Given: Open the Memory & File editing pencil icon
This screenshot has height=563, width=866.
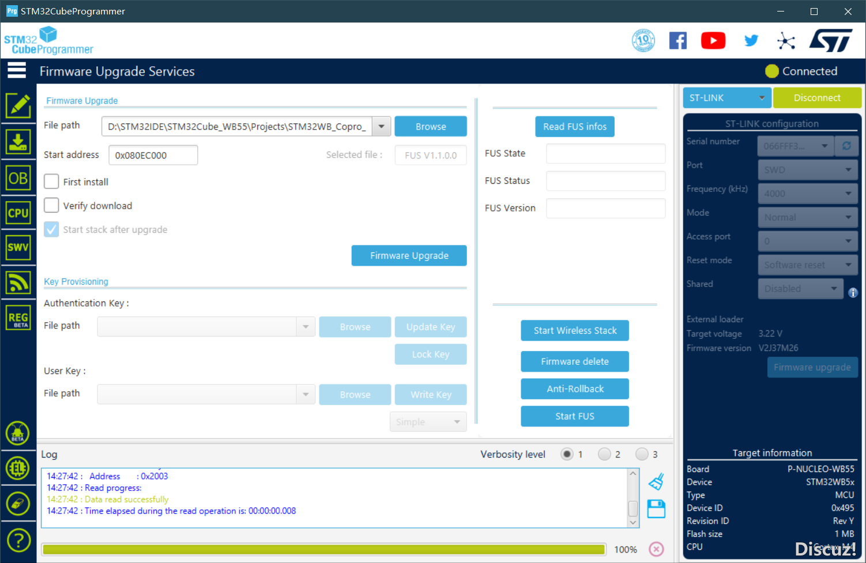Looking at the screenshot, I should click(x=18, y=105).
